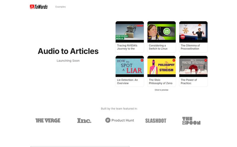
Task: Open the Linux Mint video thumbnail
Action: (161, 32)
